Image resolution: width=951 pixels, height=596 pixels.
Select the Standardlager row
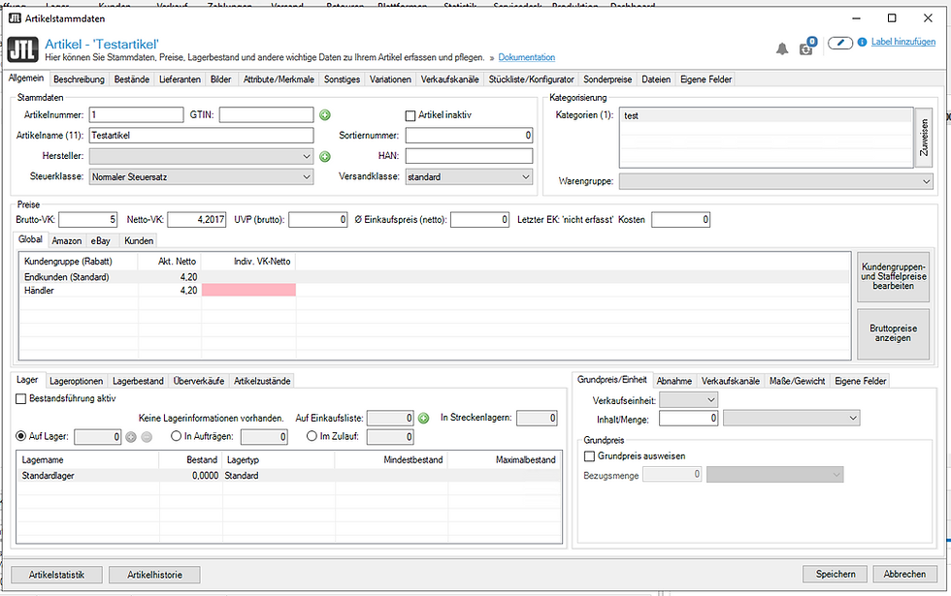pyautogui.click(x=289, y=476)
